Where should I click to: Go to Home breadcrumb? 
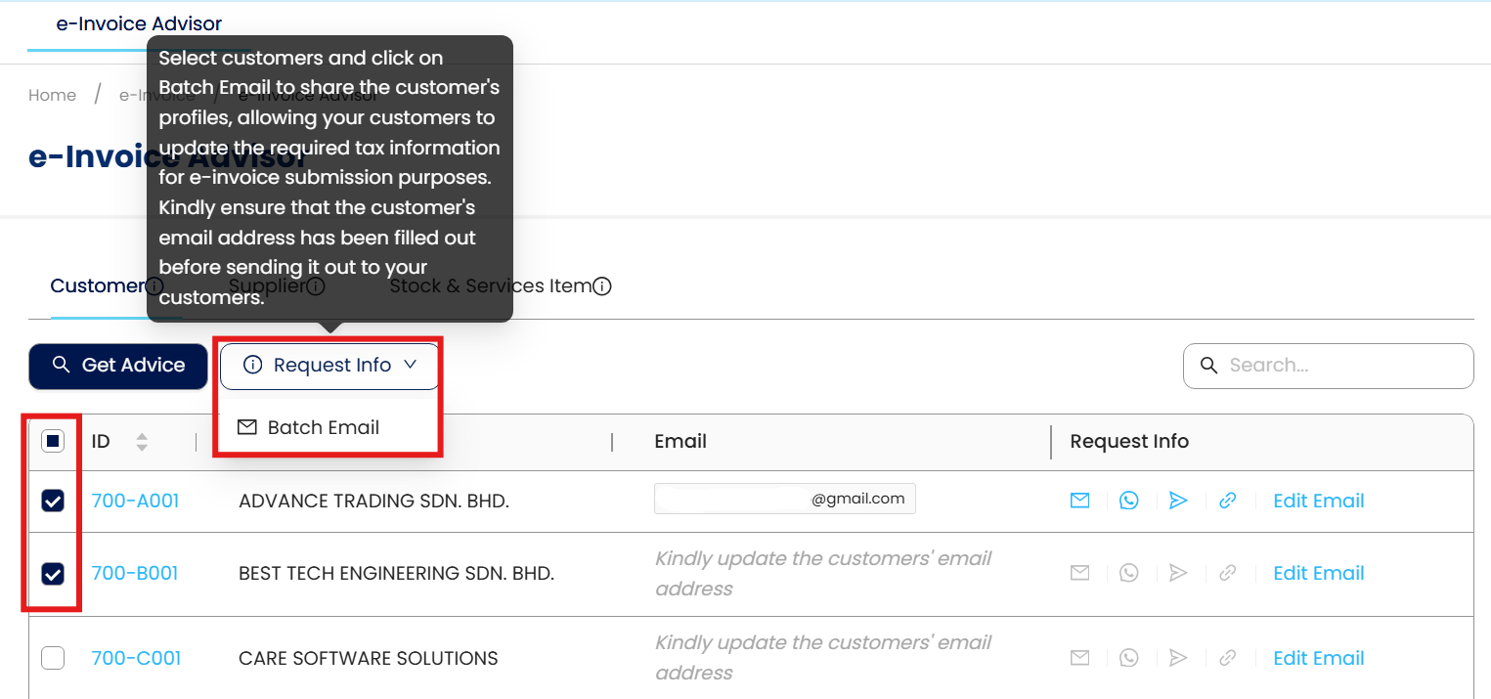tap(52, 95)
